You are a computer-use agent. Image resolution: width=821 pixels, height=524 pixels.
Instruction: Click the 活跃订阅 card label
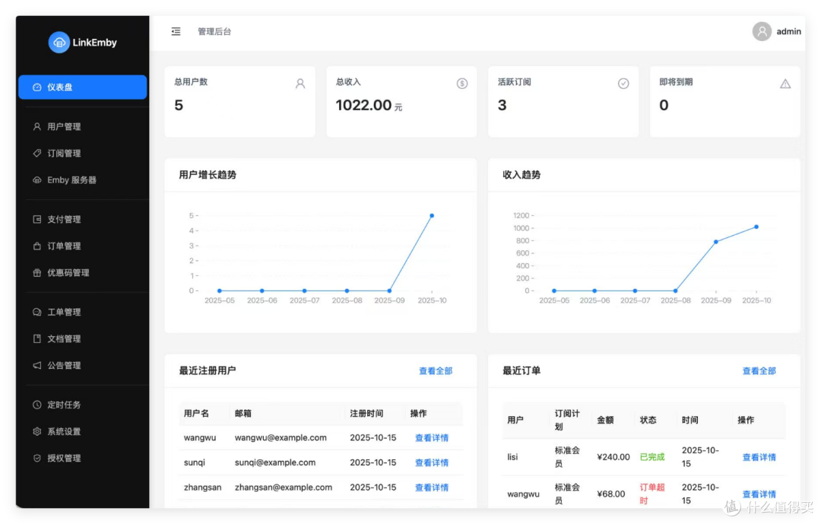coord(514,81)
